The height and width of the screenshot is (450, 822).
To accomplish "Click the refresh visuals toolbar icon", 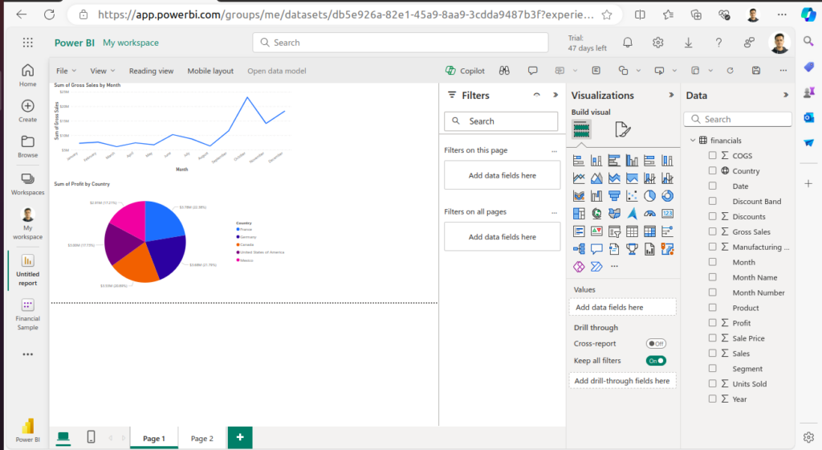I will [730, 71].
